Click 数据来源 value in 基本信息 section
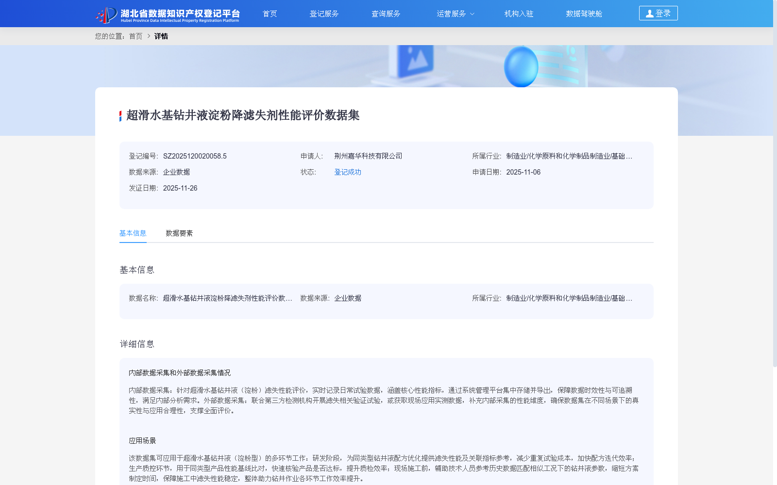 pyautogui.click(x=348, y=298)
